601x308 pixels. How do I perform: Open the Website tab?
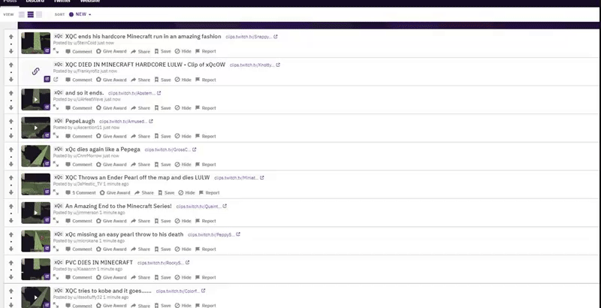90,2
